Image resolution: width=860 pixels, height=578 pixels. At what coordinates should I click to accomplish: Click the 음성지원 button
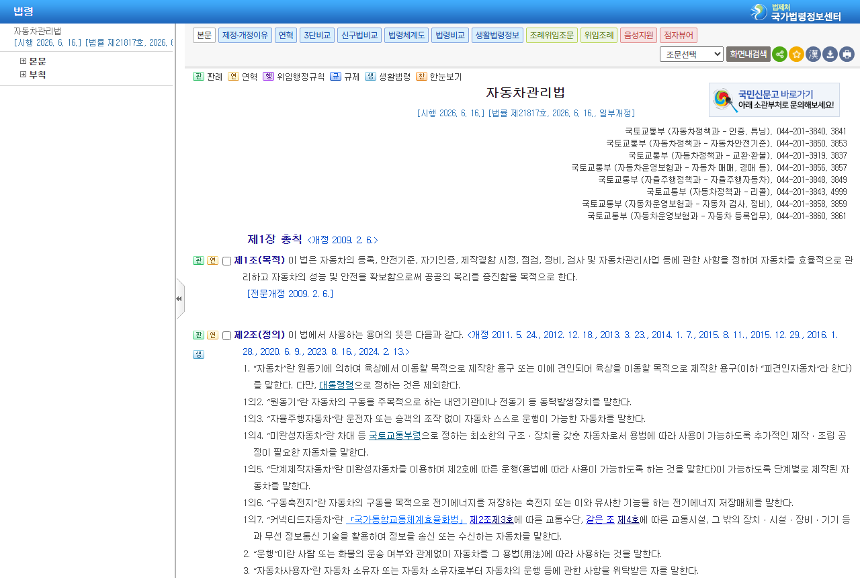[638, 35]
